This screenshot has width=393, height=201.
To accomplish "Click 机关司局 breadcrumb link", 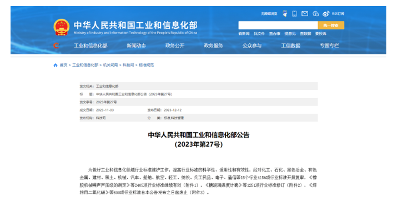I will tap(110, 65).
